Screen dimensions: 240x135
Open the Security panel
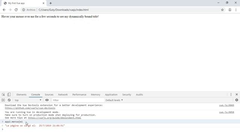127,94
